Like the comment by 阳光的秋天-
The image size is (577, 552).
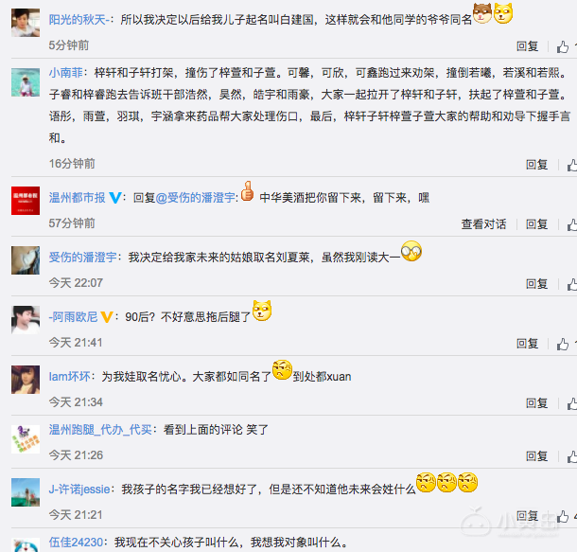tap(563, 46)
